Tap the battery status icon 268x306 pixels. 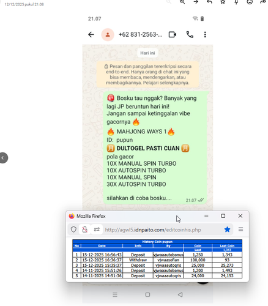(202, 18)
